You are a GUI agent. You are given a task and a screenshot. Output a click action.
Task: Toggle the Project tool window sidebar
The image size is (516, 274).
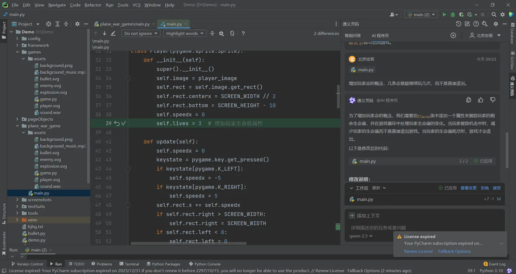[x=4, y=29]
